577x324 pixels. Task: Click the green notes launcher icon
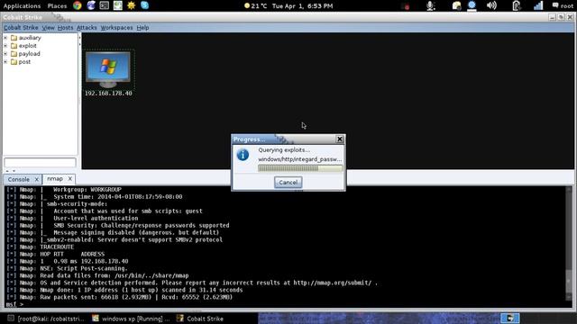[x=118, y=5]
